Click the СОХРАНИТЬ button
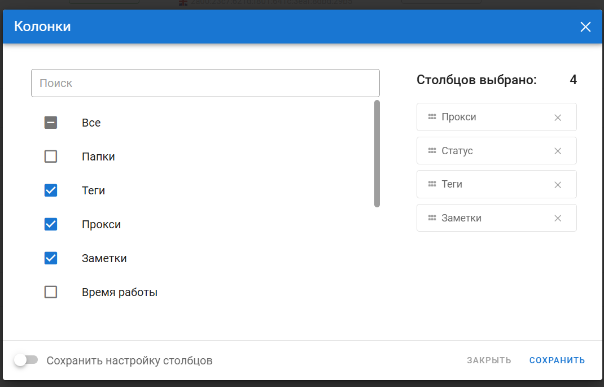The image size is (604, 387). click(557, 360)
